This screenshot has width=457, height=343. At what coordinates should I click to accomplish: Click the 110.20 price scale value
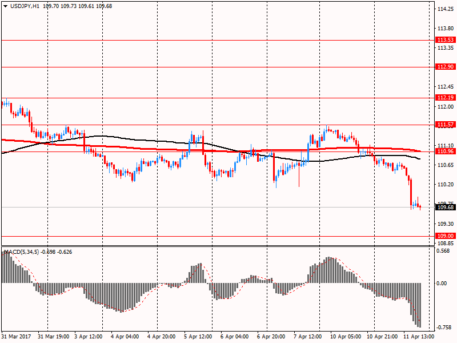tap(446, 184)
